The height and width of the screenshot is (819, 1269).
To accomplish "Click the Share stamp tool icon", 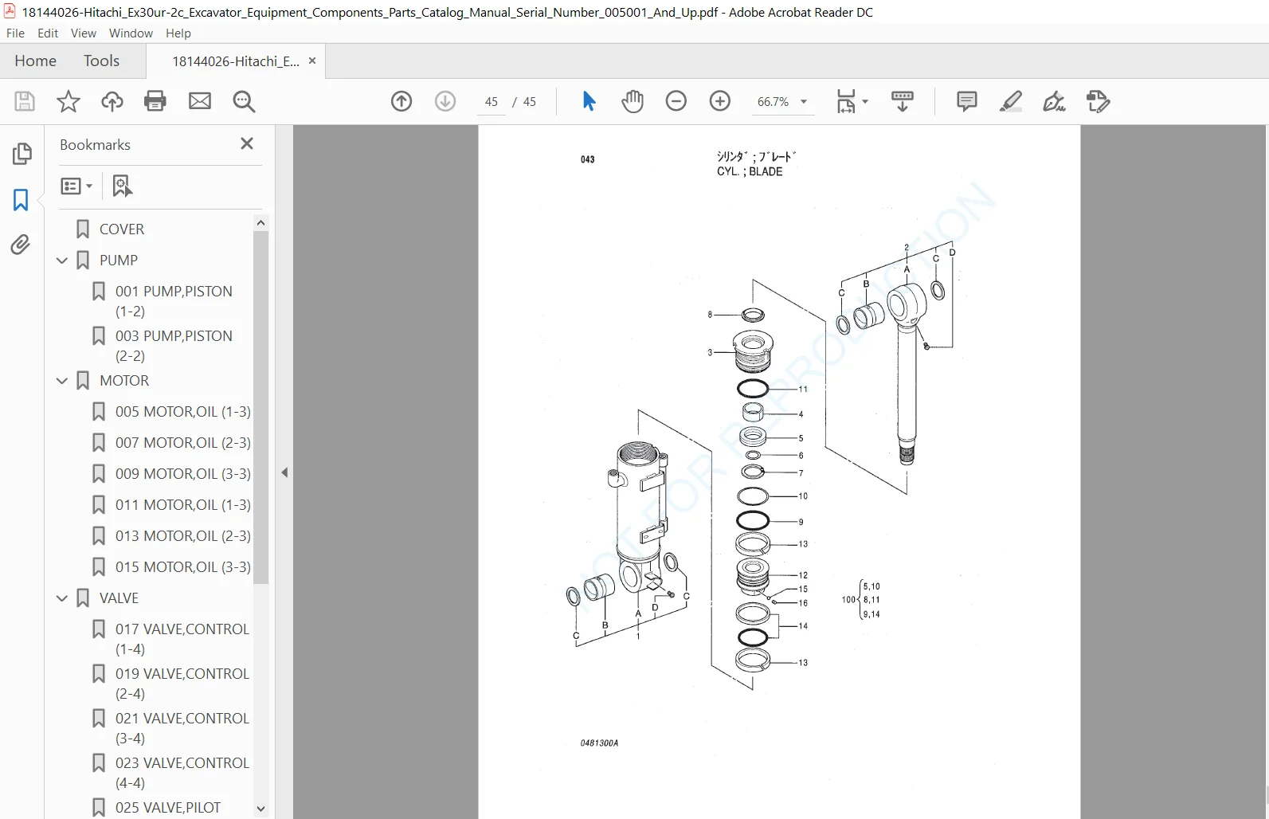I will tap(1098, 101).
